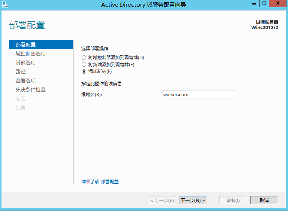Click the 目标服务器 label text
288x211 pixels.
click(267, 22)
